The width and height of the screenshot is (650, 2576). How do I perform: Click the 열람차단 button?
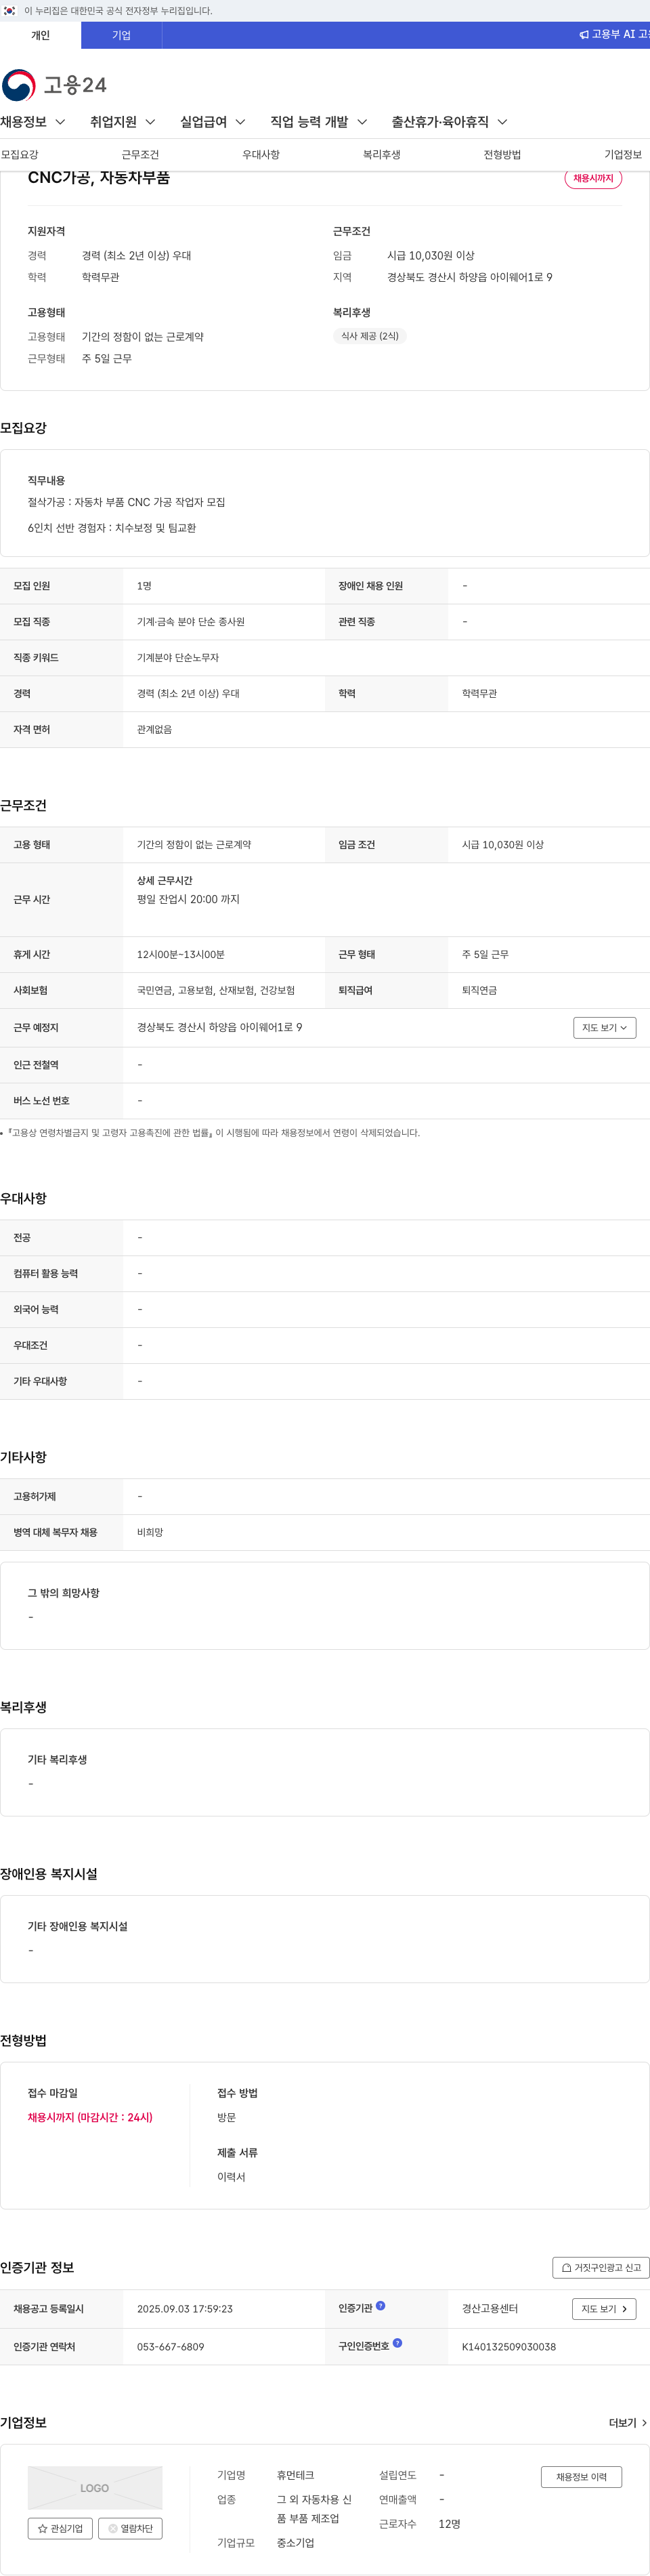coord(130,2529)
